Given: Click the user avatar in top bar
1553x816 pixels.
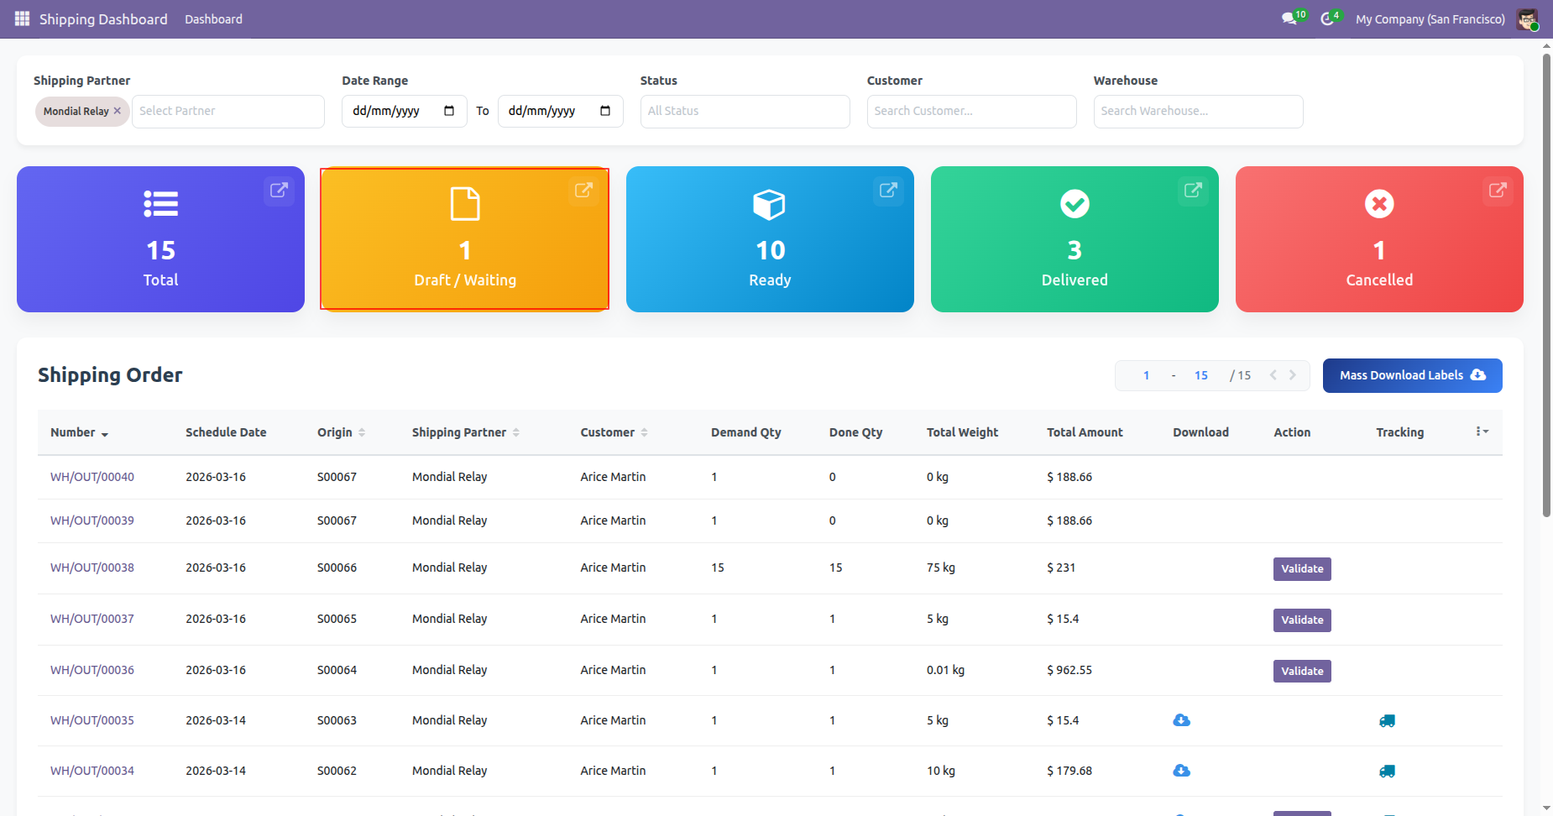Looking at the screenshot, I should (x=1527, y=19).
